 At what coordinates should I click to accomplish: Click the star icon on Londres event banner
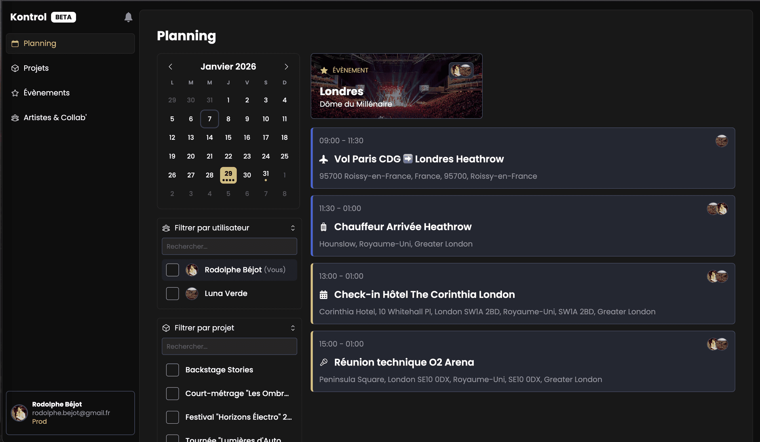(x=324, y=70)
